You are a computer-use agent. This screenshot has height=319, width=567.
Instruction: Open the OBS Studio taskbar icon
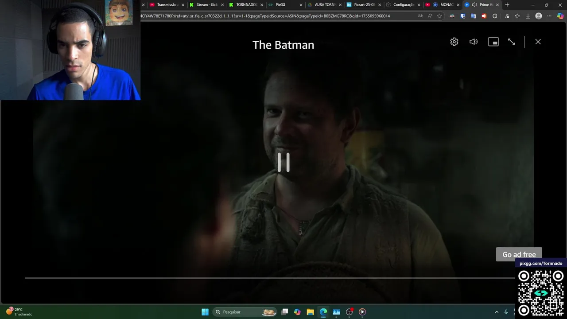tap(349, 312)
